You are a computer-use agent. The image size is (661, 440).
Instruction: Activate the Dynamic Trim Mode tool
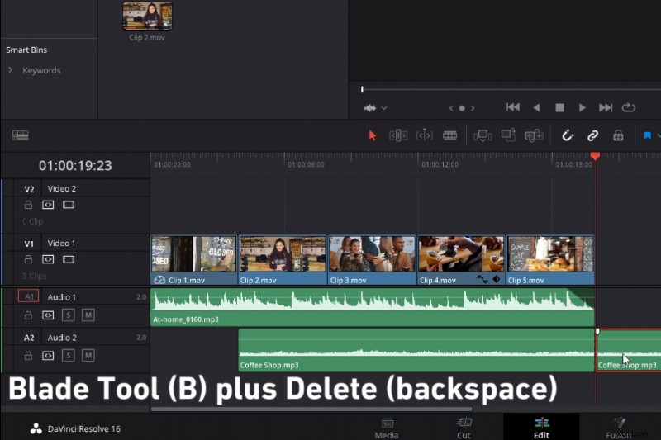click(425, 135)
